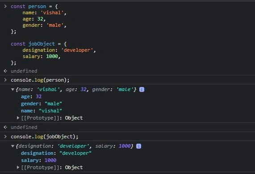
Task: Click the {designation: 'developer', salary: 1000} preview text
Action: point(75,146)
